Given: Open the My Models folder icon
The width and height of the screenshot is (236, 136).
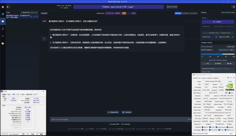Looking at the screenshot, I should coord(3,43).
